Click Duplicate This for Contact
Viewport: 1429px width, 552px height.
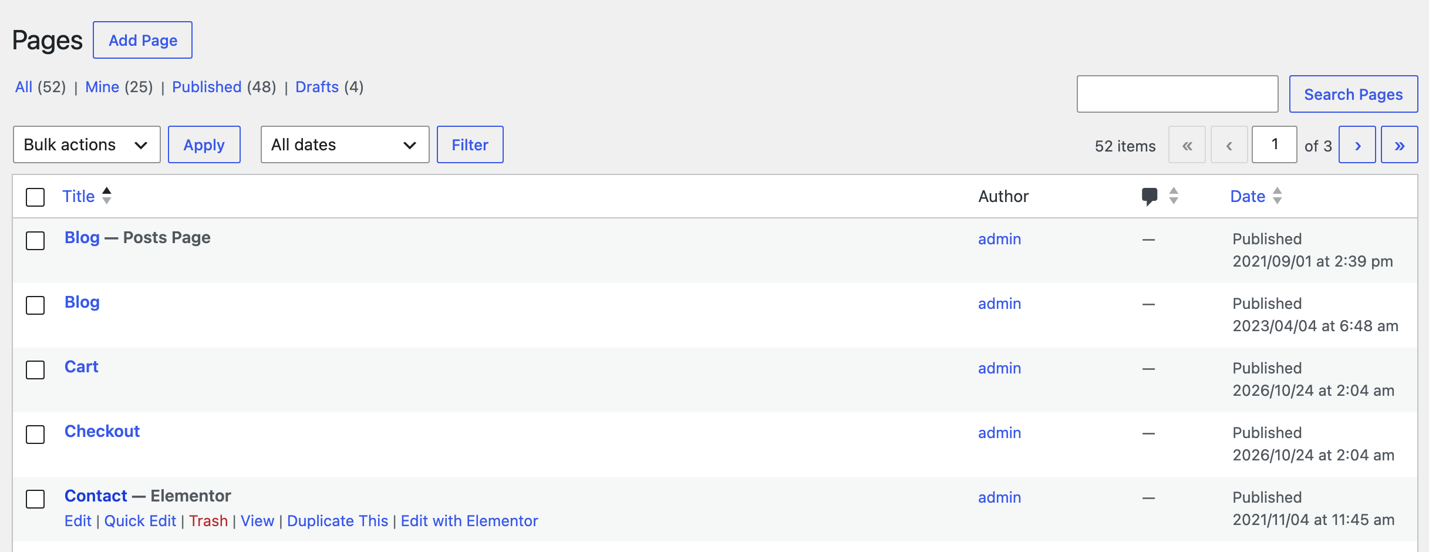pos(338,521)
